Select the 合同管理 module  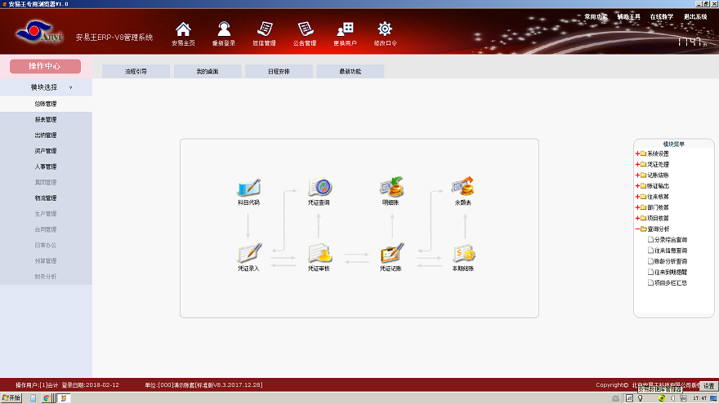pos(46,229)
